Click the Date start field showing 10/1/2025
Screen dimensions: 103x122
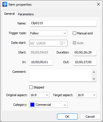[48, 43]
